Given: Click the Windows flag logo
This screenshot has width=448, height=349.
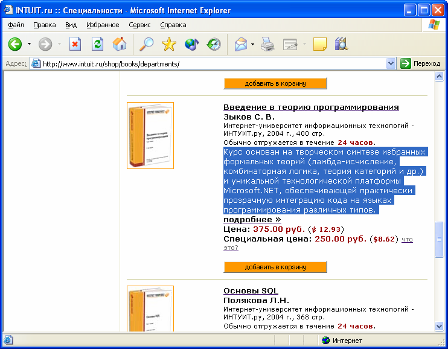Looking at the screenshot, I should [434, 25].
